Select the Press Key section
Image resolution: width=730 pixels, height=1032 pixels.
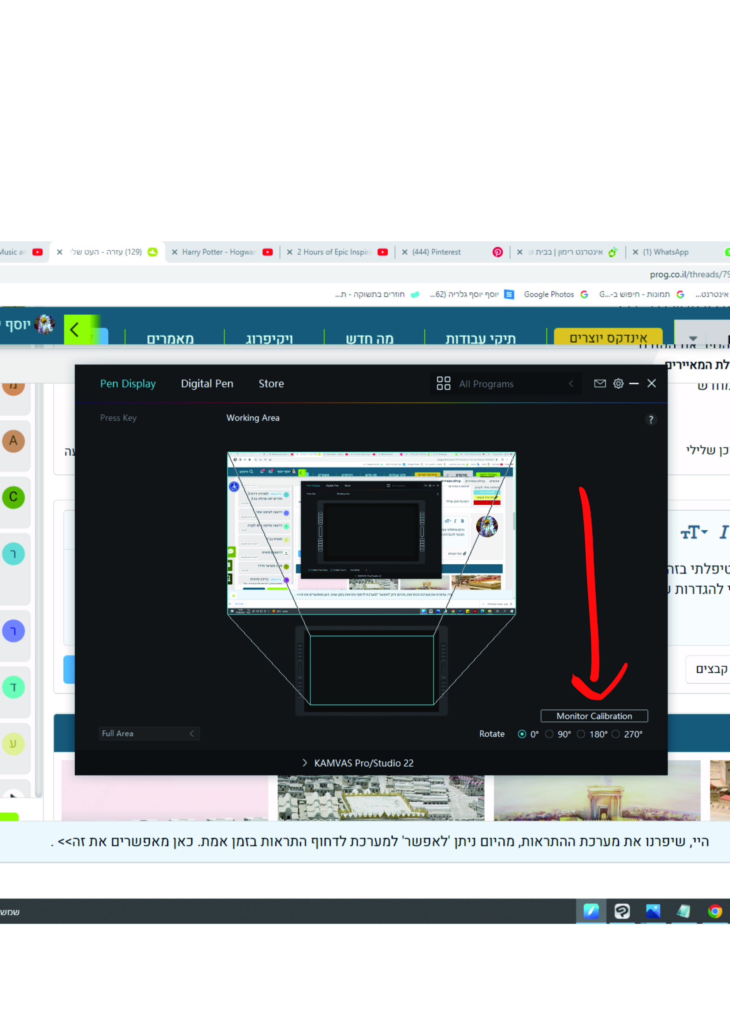point(118,418)
